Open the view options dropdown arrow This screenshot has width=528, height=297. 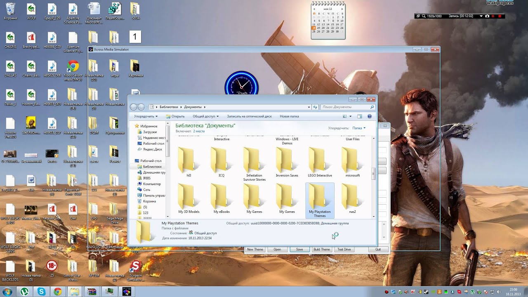pyautogui.click(x=350, y=116)
